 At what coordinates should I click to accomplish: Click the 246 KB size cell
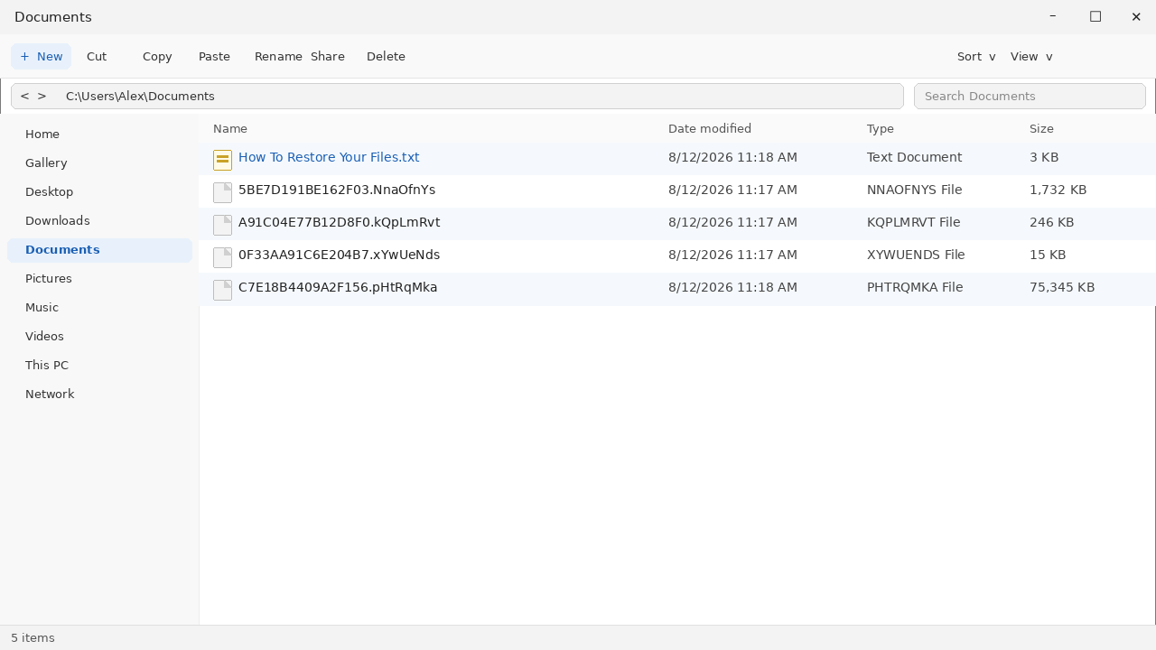(x=1051, y=222)
